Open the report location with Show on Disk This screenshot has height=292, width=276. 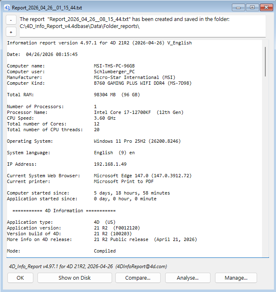pyautogui.click(x=75, y=278)
